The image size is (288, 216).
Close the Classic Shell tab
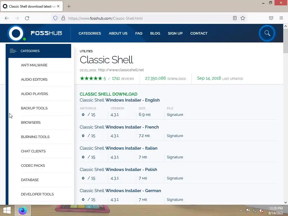(58, 6)
